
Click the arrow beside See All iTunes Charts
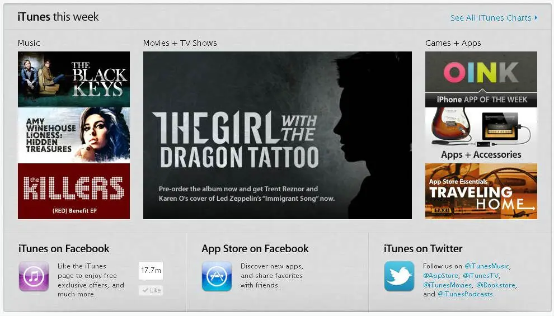(536, 17)
